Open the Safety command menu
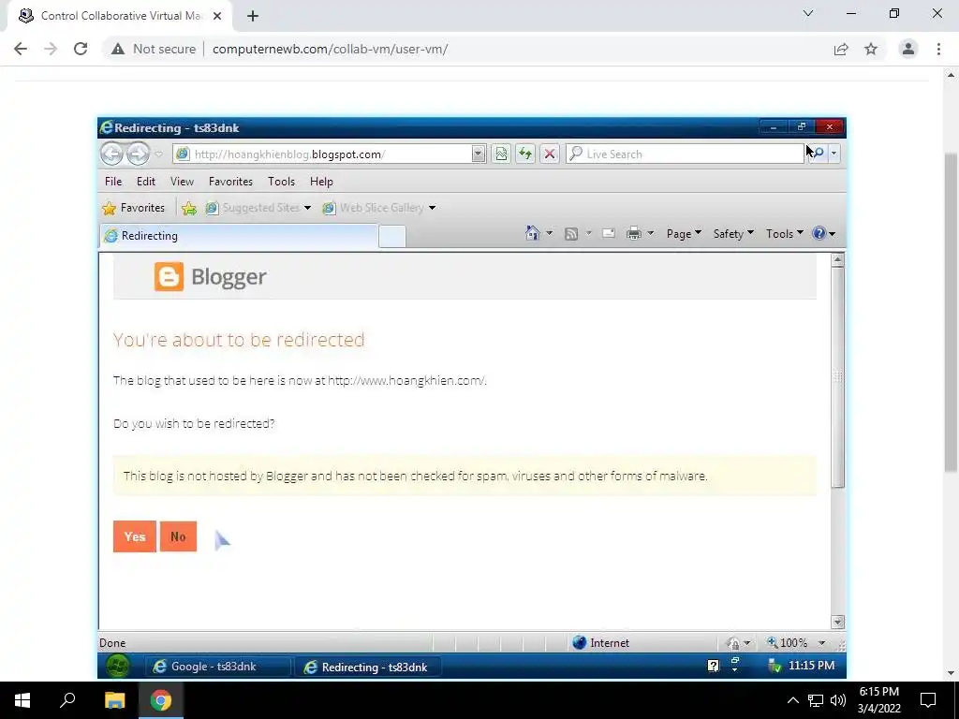The height and width of the screenshot is (719, 959). click(733, 233)
